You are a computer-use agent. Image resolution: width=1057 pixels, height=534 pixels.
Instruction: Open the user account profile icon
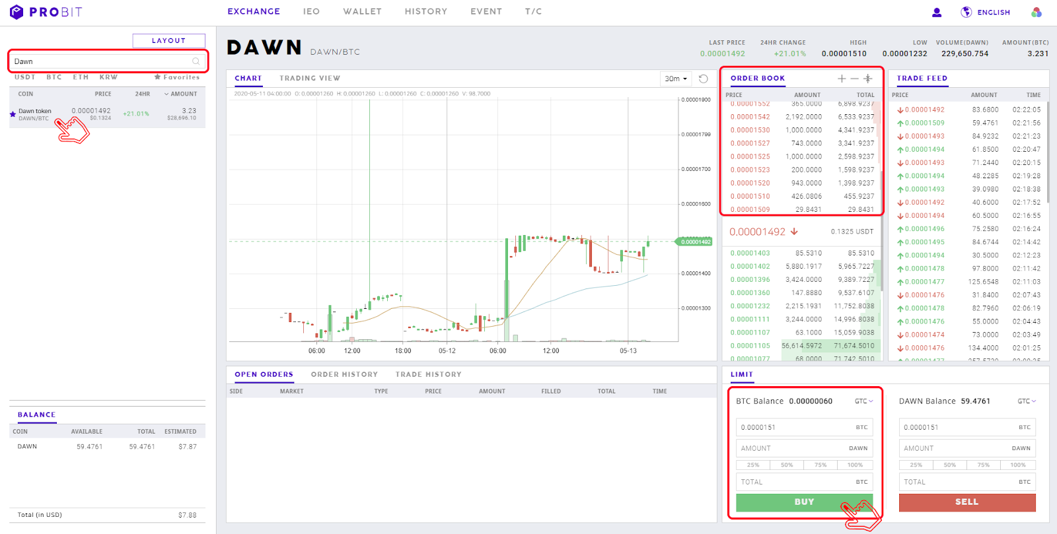(937, 12)
